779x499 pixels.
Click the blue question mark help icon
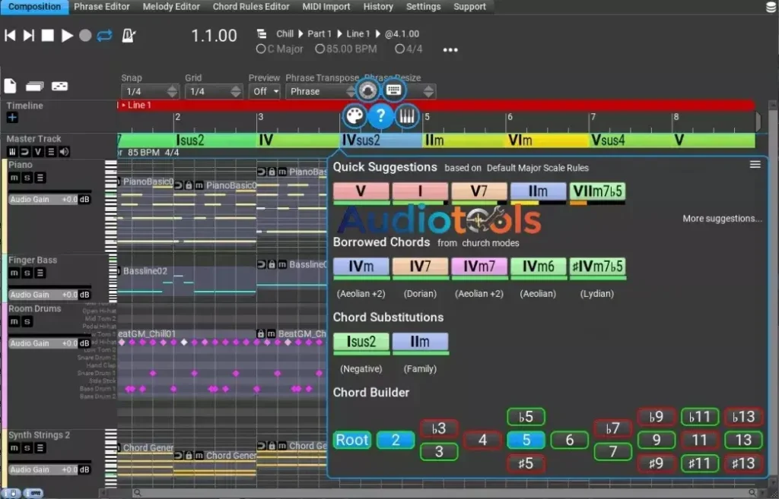pos(380,116)
